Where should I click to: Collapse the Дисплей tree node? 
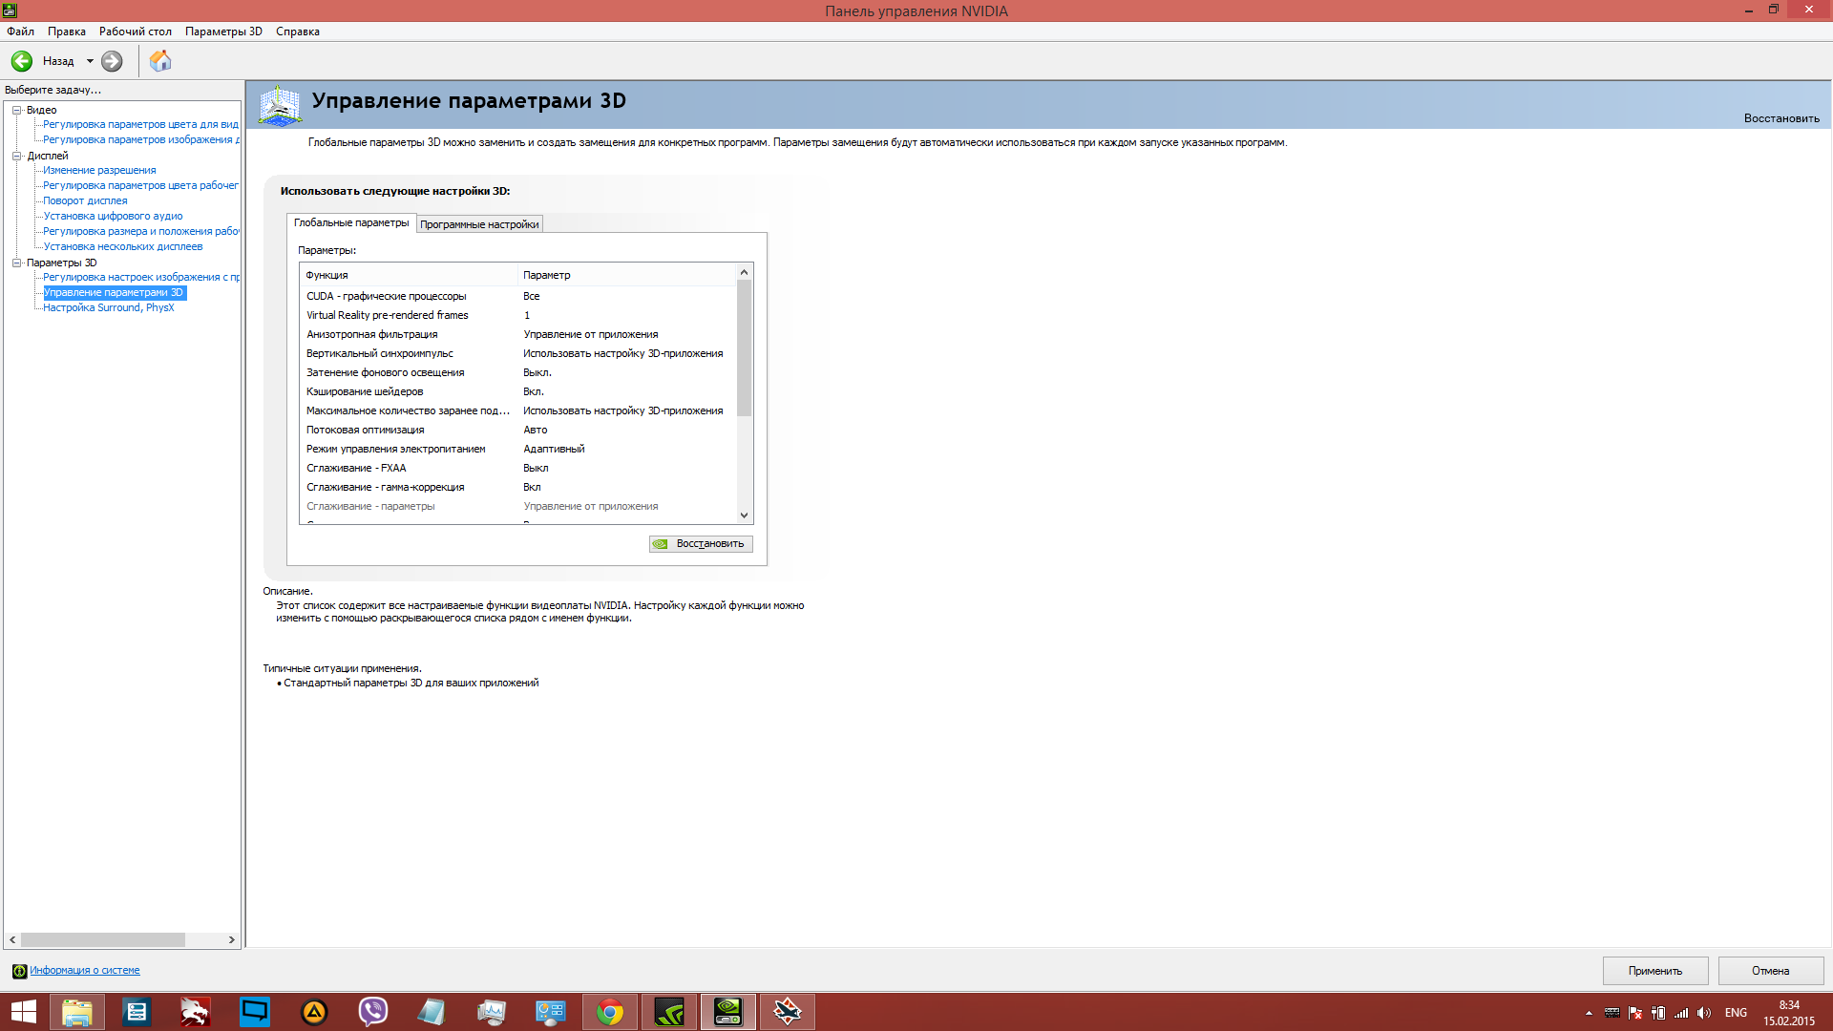tap(17, 156)
